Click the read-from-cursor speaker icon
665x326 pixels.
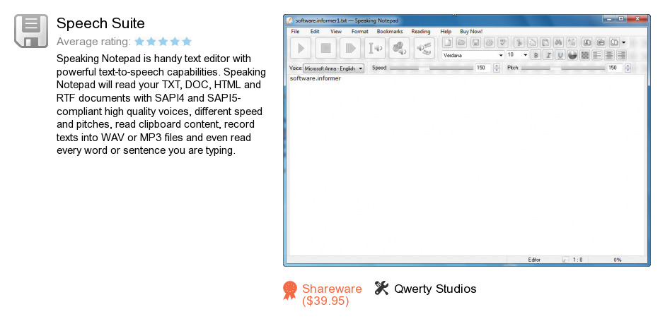[375, 48]
